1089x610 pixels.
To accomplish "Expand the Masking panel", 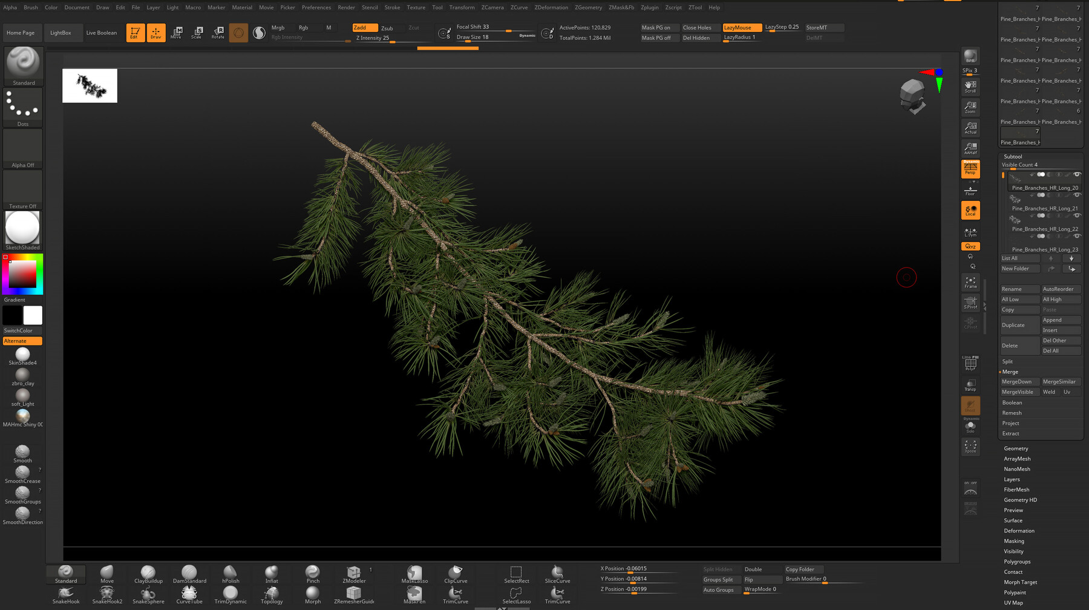I will (x=1014, y=541).
